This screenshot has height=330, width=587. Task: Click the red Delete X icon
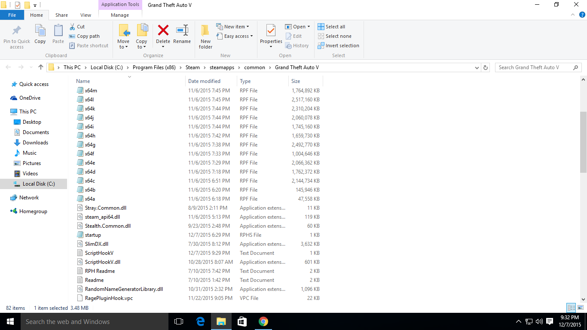(x=163, y=30)
